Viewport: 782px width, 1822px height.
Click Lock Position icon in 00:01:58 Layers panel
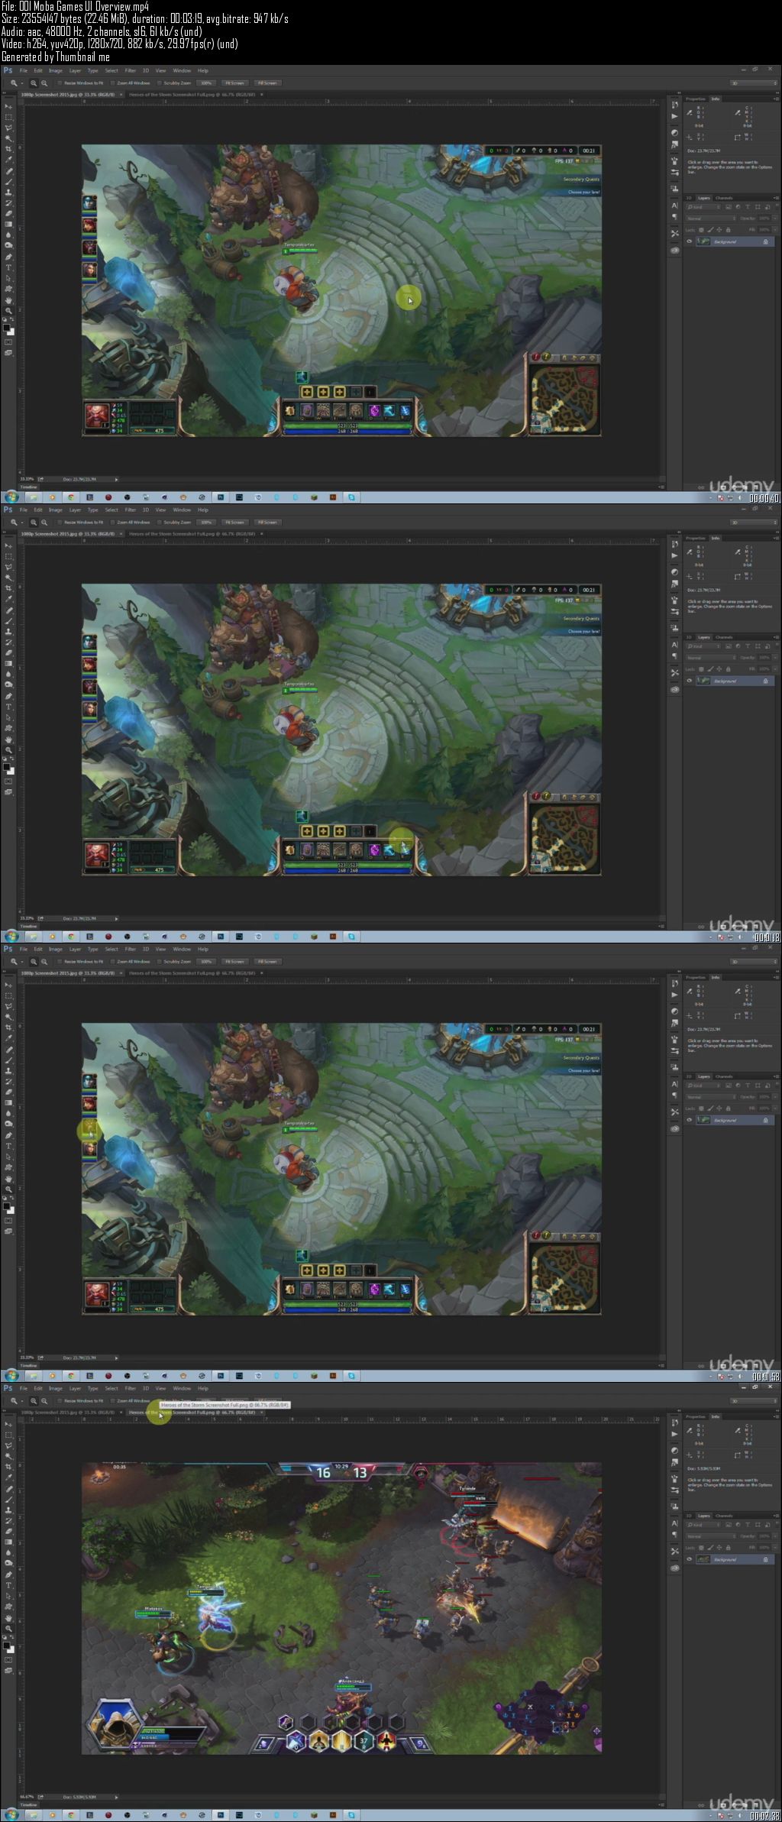719,1108
